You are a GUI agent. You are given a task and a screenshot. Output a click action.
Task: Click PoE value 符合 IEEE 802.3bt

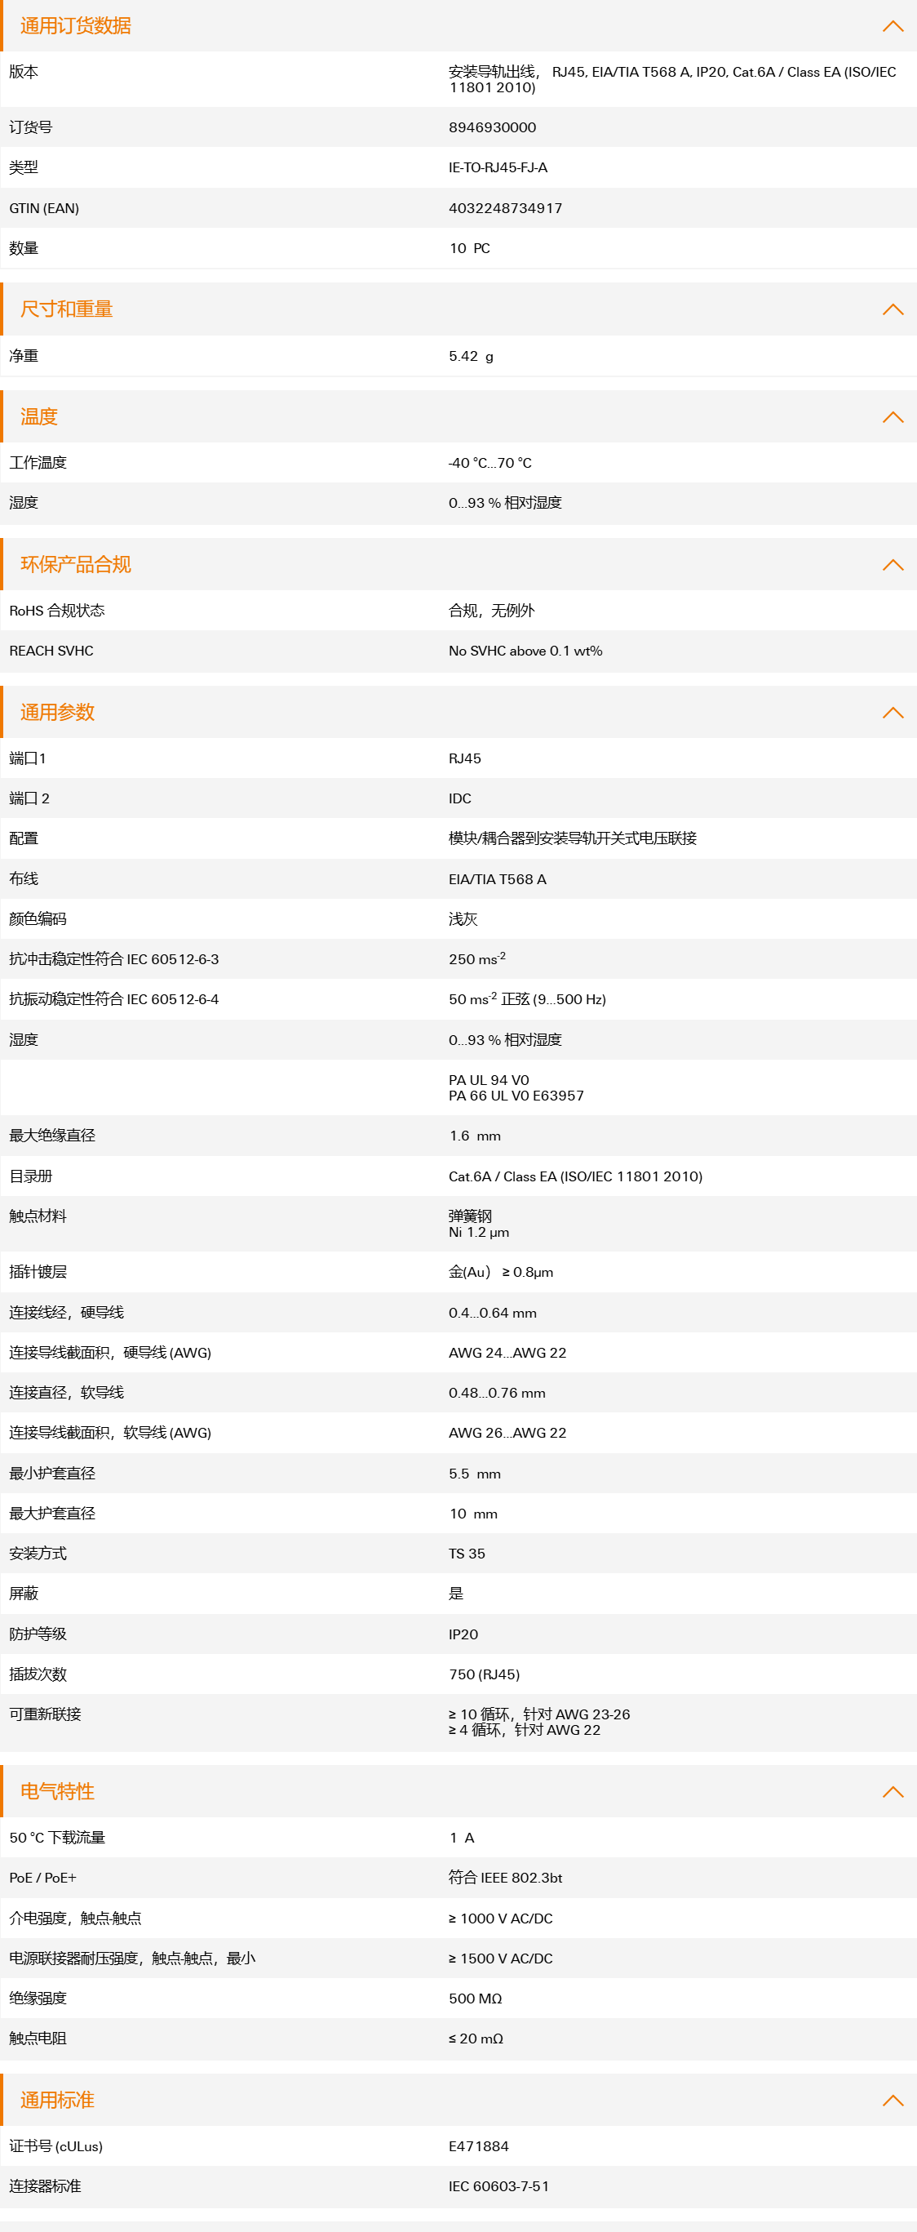(x=506, y=1878)
